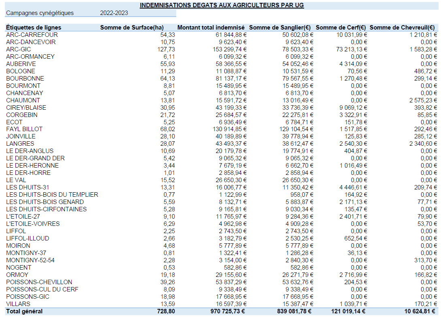Select the MONTIGNY-52-54 row label
441x319 pixels.
(30, 261)
